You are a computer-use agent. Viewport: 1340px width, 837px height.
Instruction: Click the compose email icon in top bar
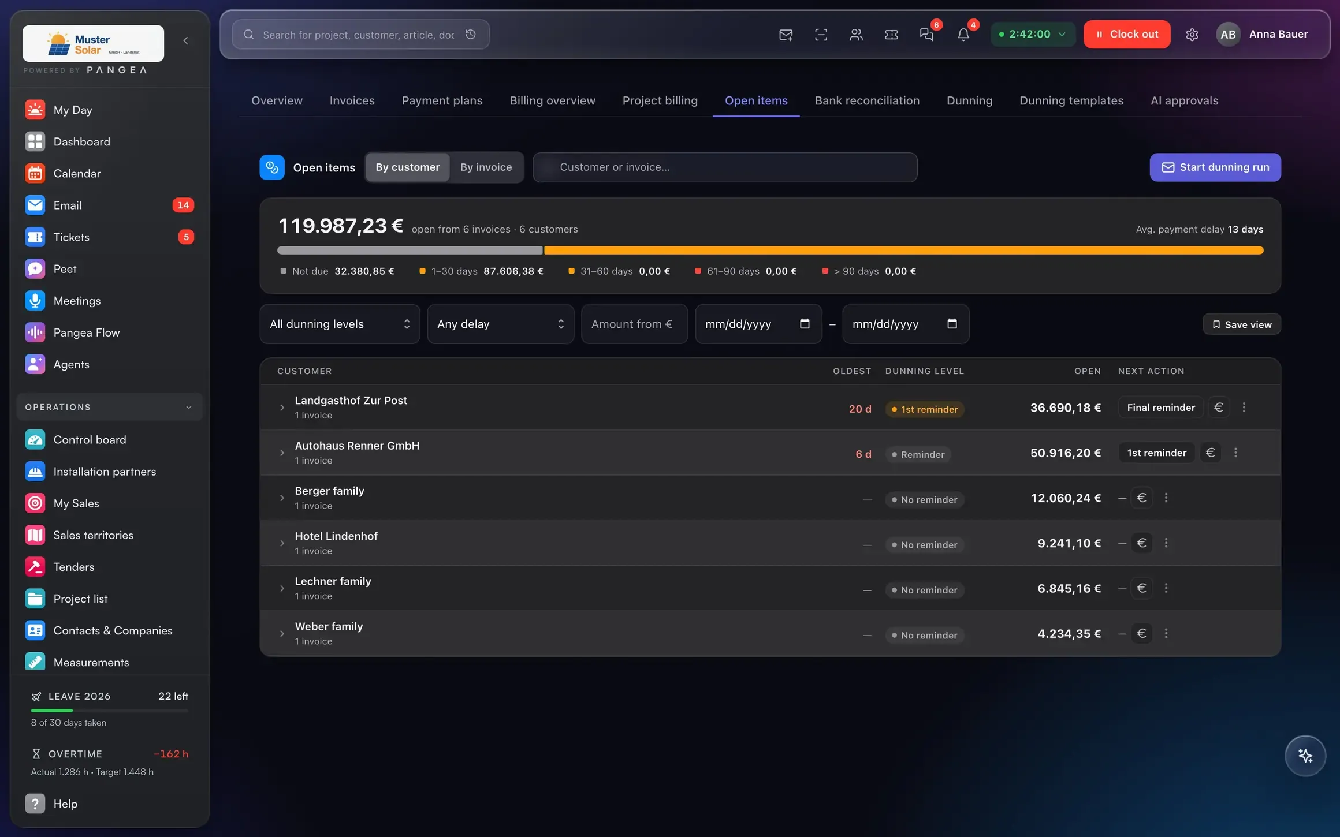tap(786, 35)
